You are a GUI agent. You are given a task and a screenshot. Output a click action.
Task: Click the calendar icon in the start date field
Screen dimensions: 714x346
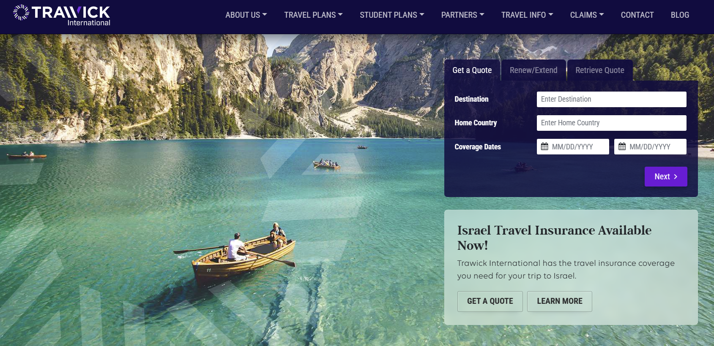(544, 146)
